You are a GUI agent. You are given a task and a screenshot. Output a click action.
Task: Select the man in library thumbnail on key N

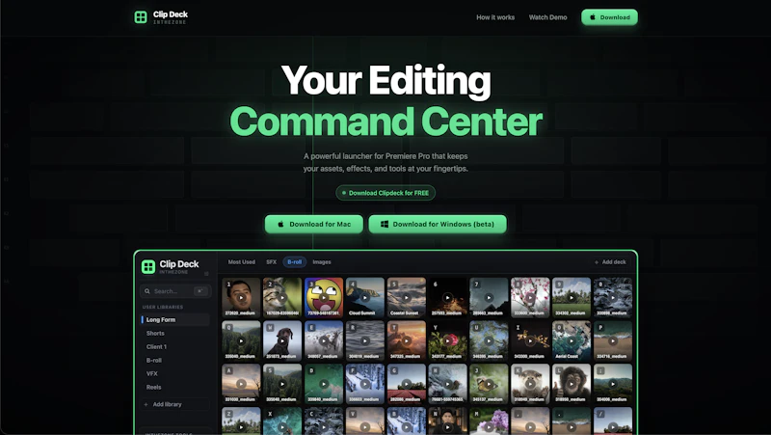pos(447,421)
